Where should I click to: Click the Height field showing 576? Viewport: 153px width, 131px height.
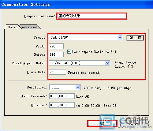(56, 54)
